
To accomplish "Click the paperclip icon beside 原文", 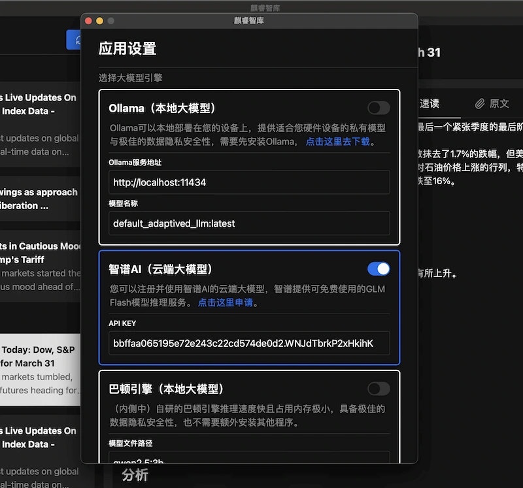I will [x=480, y=104].
